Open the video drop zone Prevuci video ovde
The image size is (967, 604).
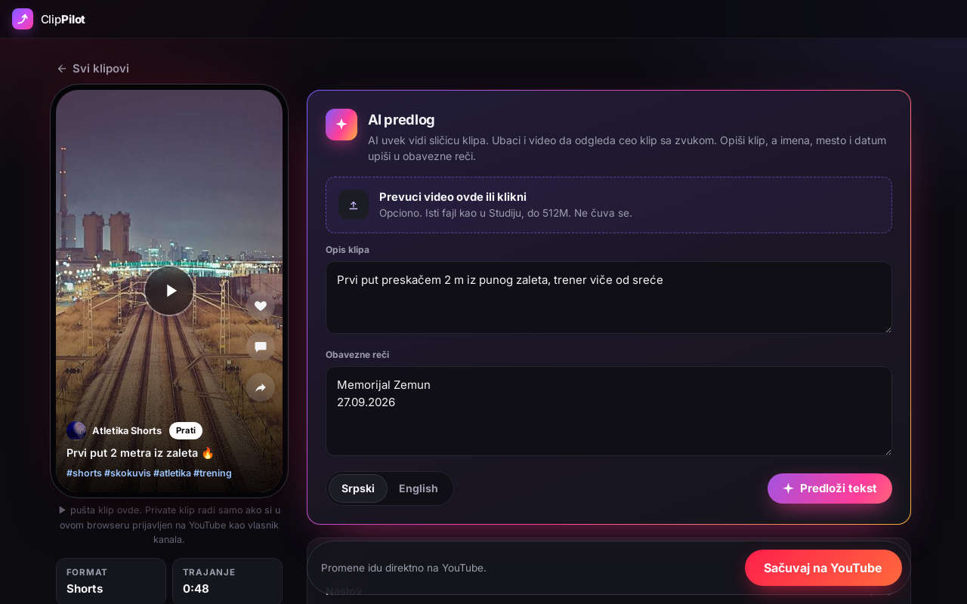[609, 205]
